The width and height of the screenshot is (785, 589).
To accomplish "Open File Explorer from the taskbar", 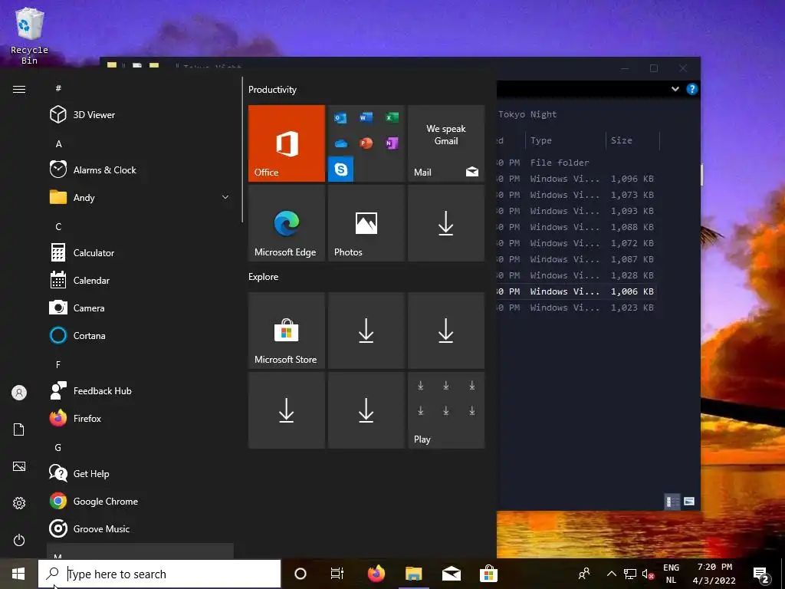I will (413, 574).
